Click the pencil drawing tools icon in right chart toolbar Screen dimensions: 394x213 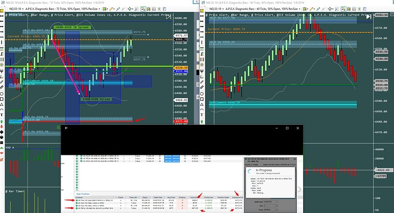[312, 9]
